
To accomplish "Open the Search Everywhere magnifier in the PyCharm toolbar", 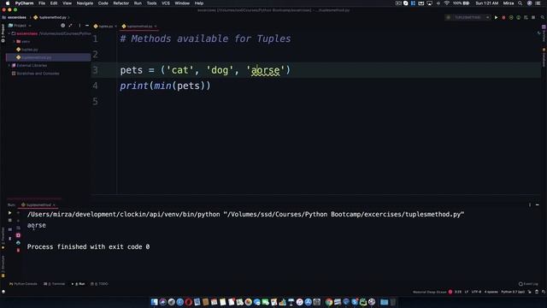I will 543,17.
